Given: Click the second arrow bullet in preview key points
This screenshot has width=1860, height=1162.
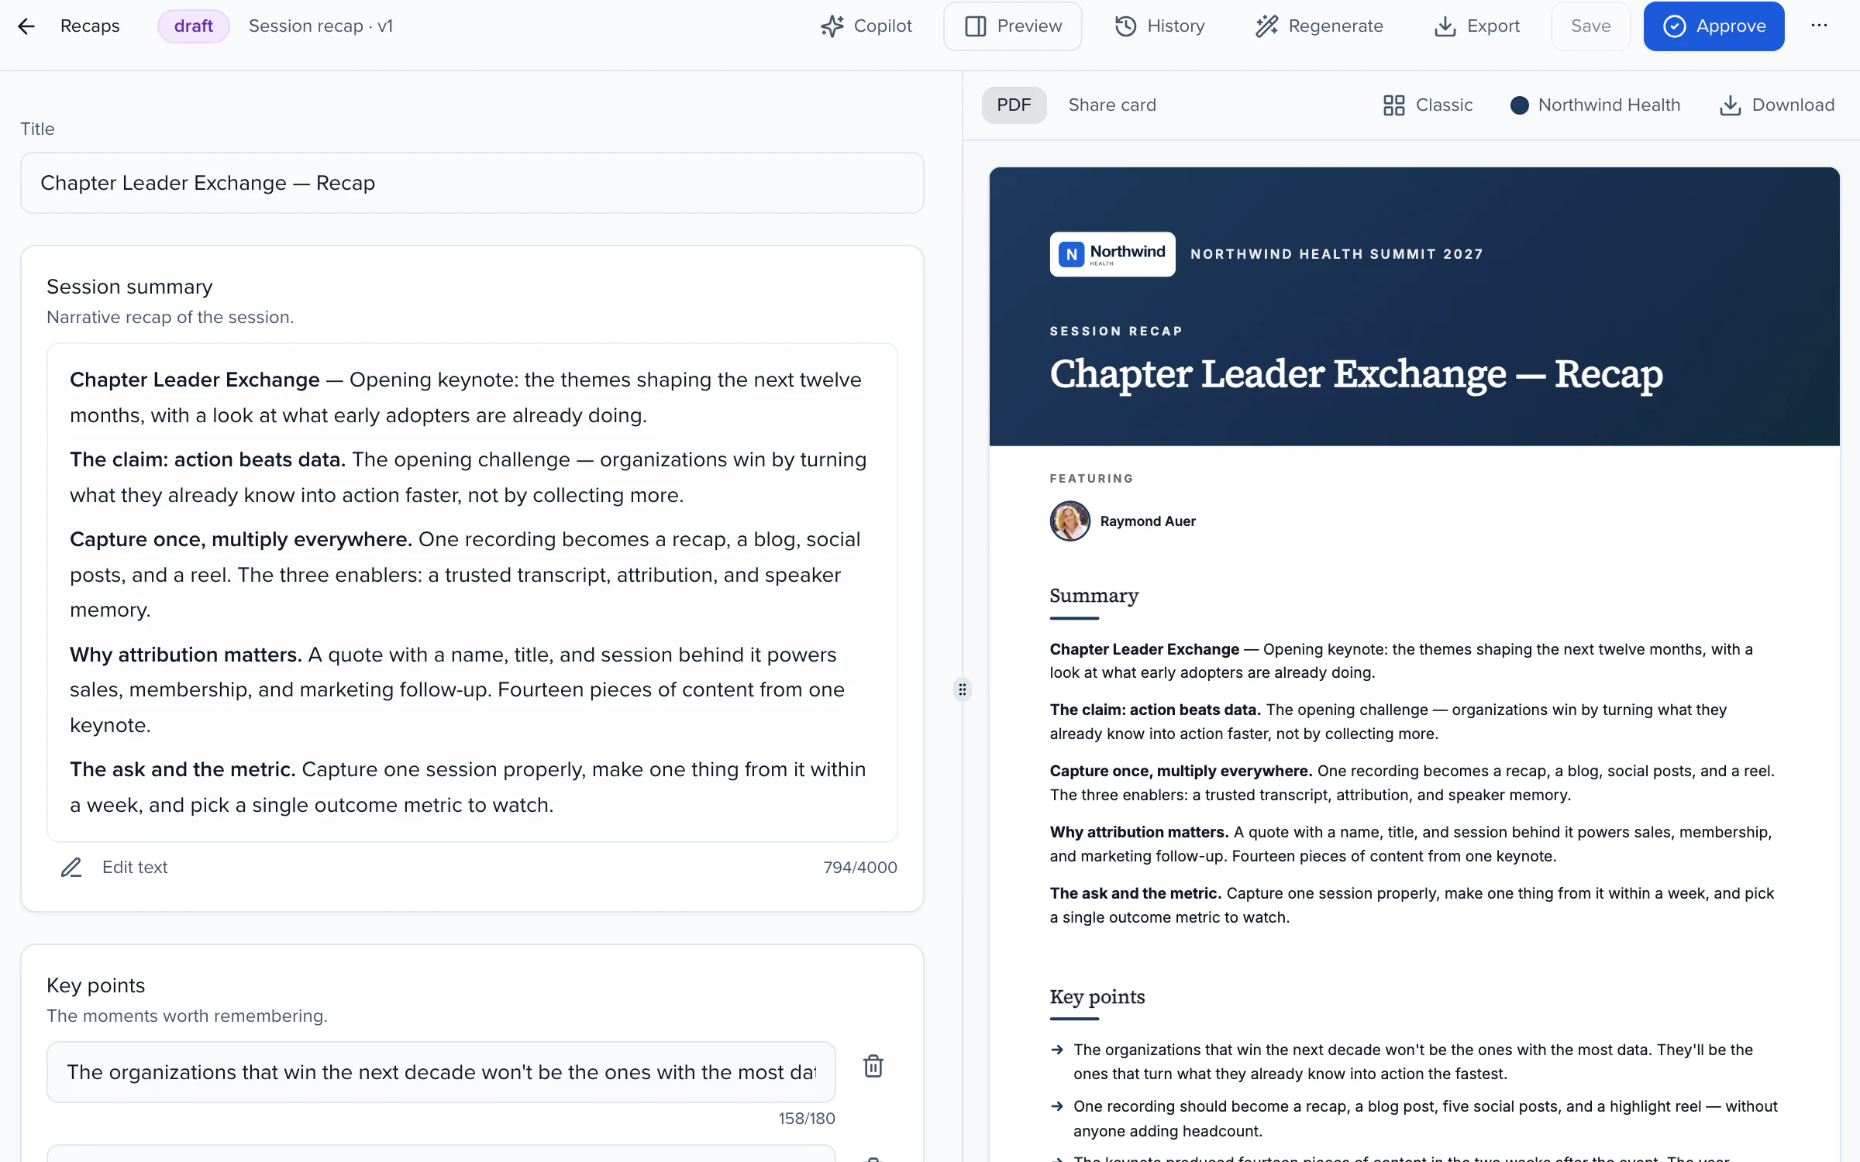Looking at the screenshot, I should pyautogui.click(x=1057, y=1107).
